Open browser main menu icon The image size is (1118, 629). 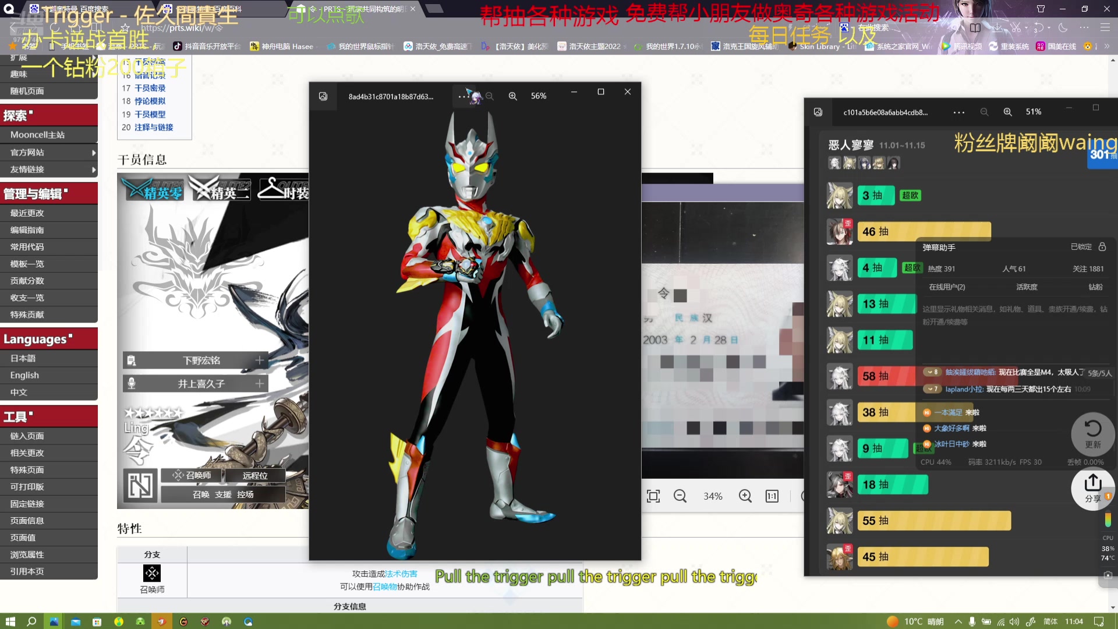(x=1105, y=27)
